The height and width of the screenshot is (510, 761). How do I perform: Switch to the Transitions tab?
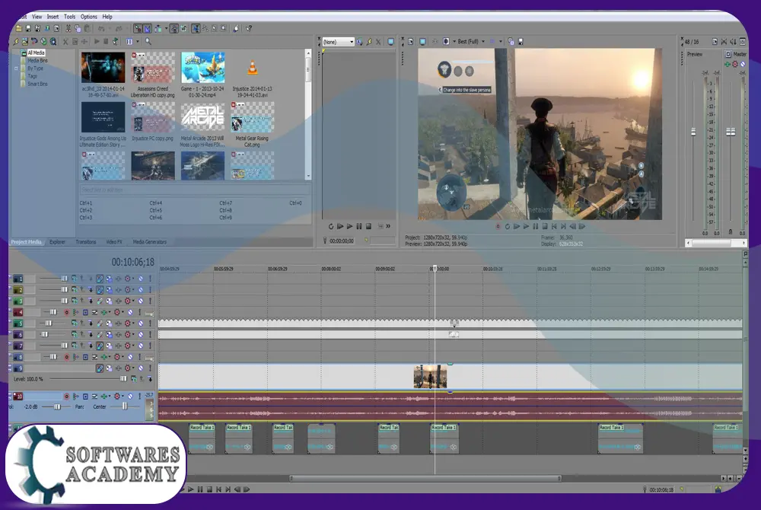point(86,241)
